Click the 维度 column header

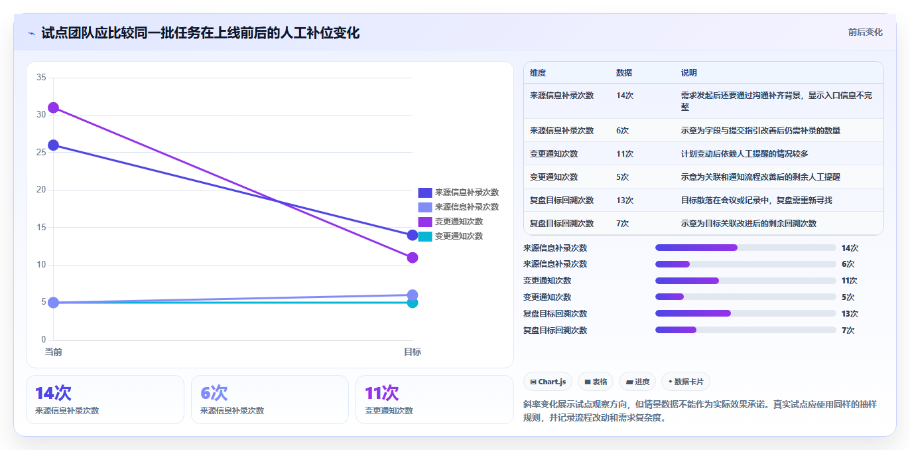click(x=538, y=72)
